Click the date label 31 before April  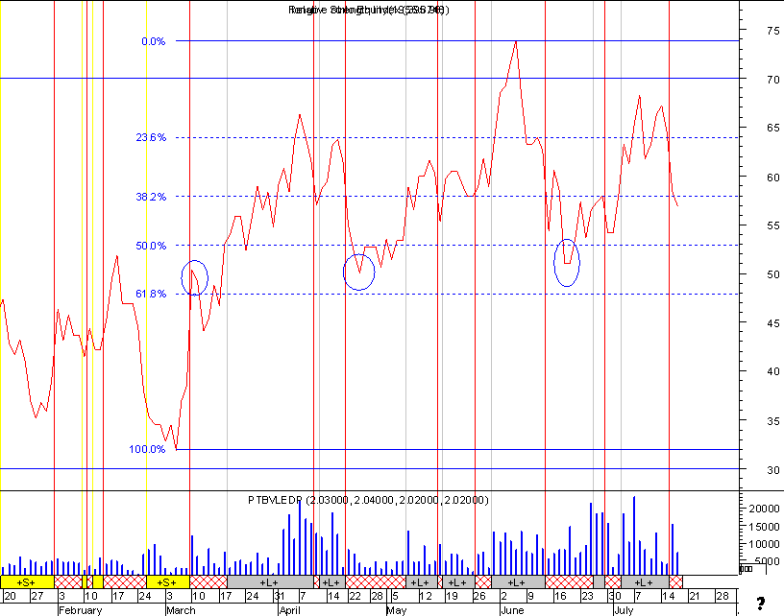point(280,596)
